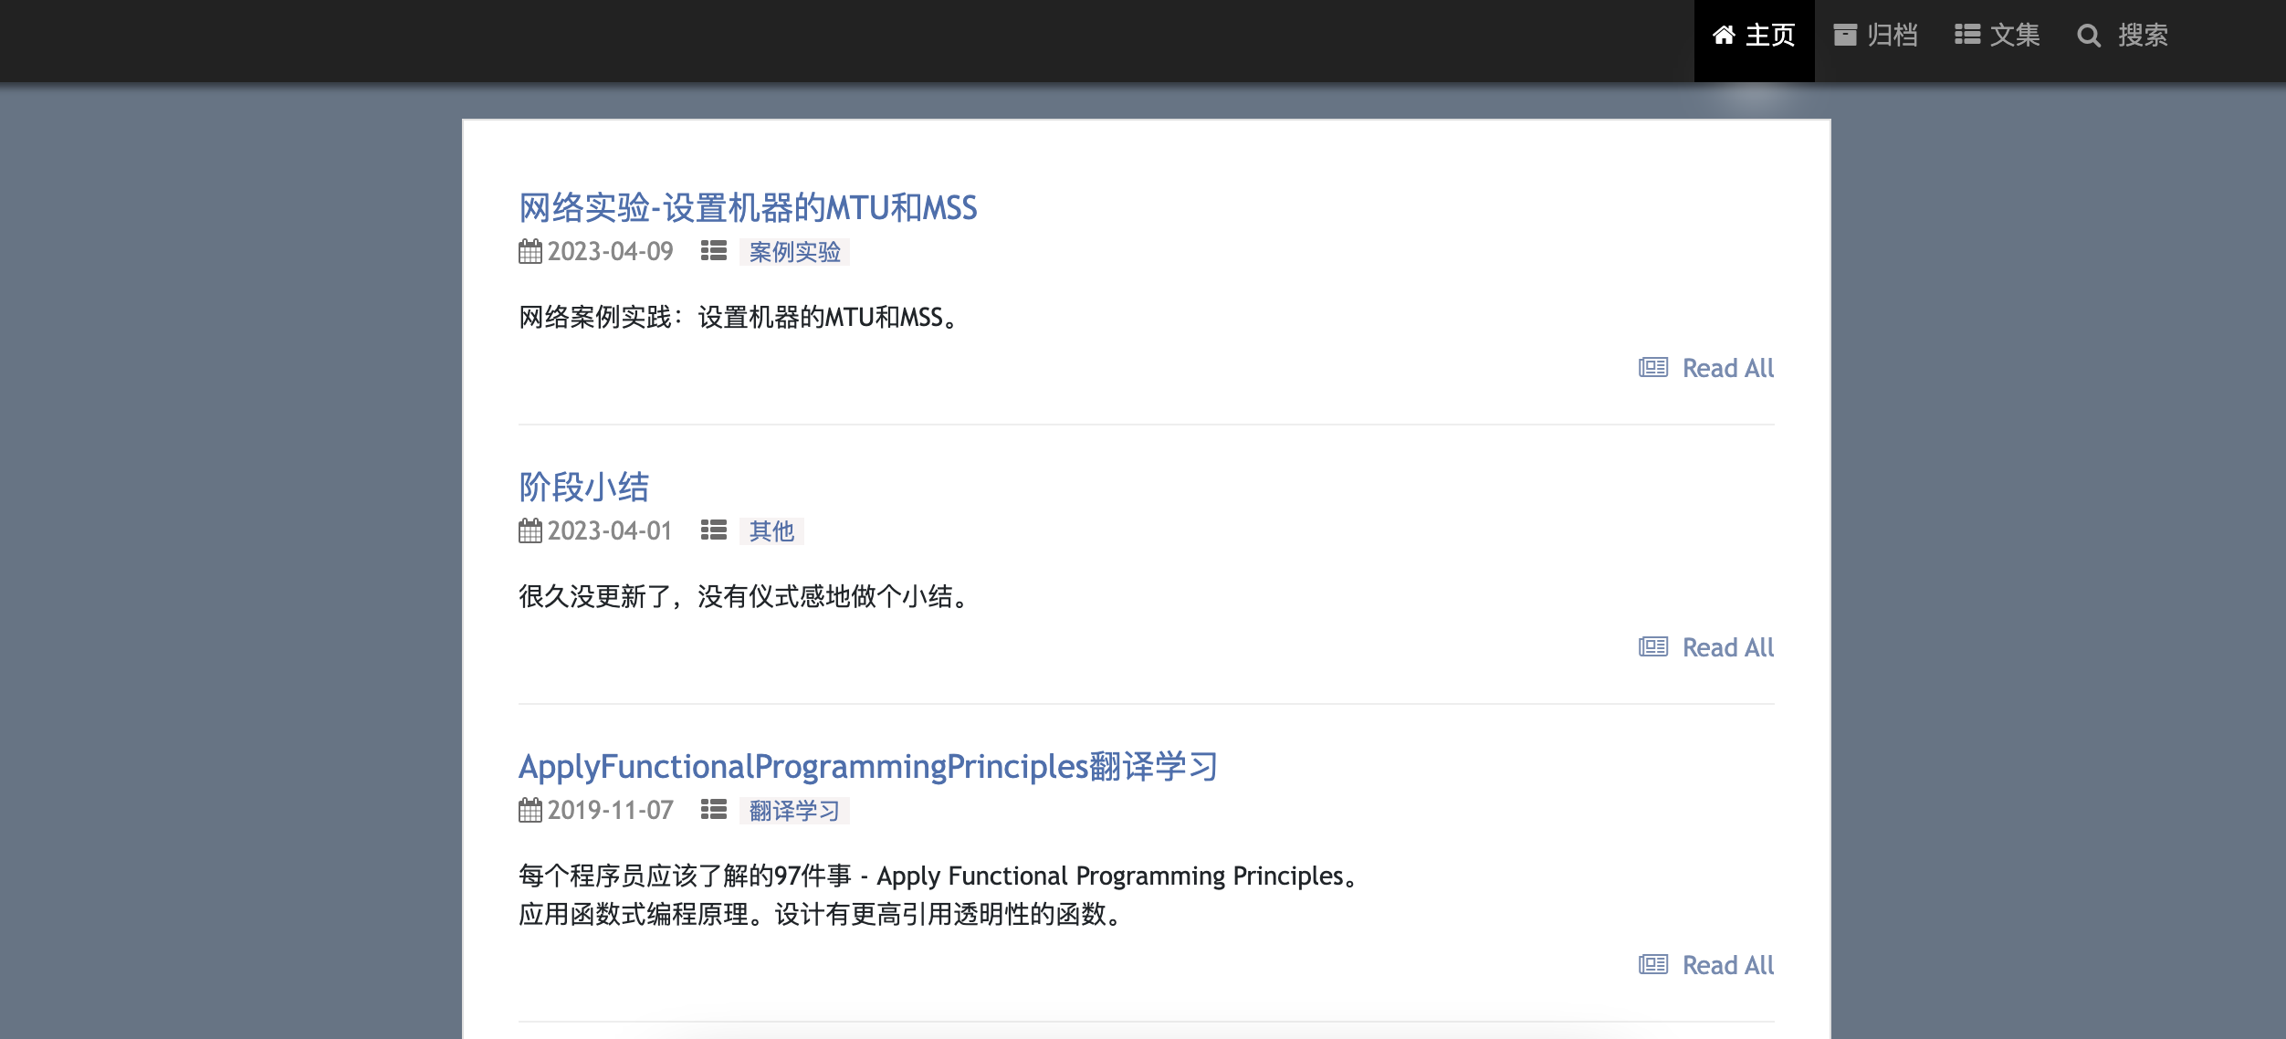Click newspaper icon in 翻译学习 post's Read All

[1653, 965]
